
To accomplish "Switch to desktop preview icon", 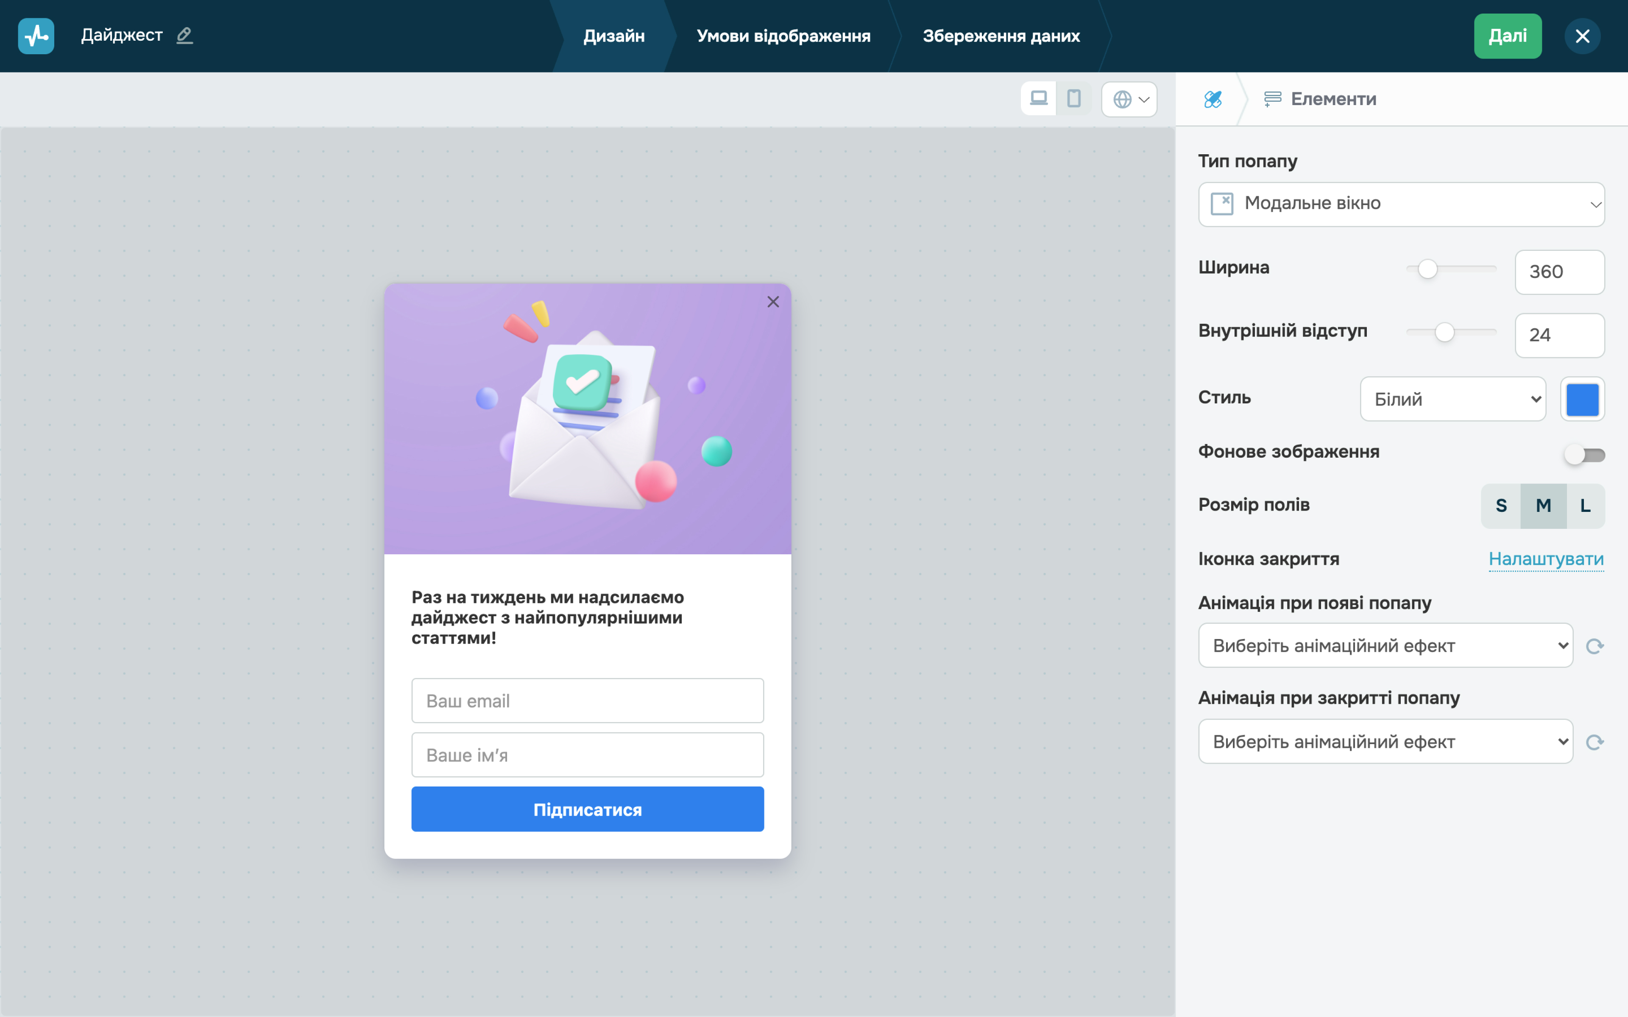I will (x=1039, y=99).
